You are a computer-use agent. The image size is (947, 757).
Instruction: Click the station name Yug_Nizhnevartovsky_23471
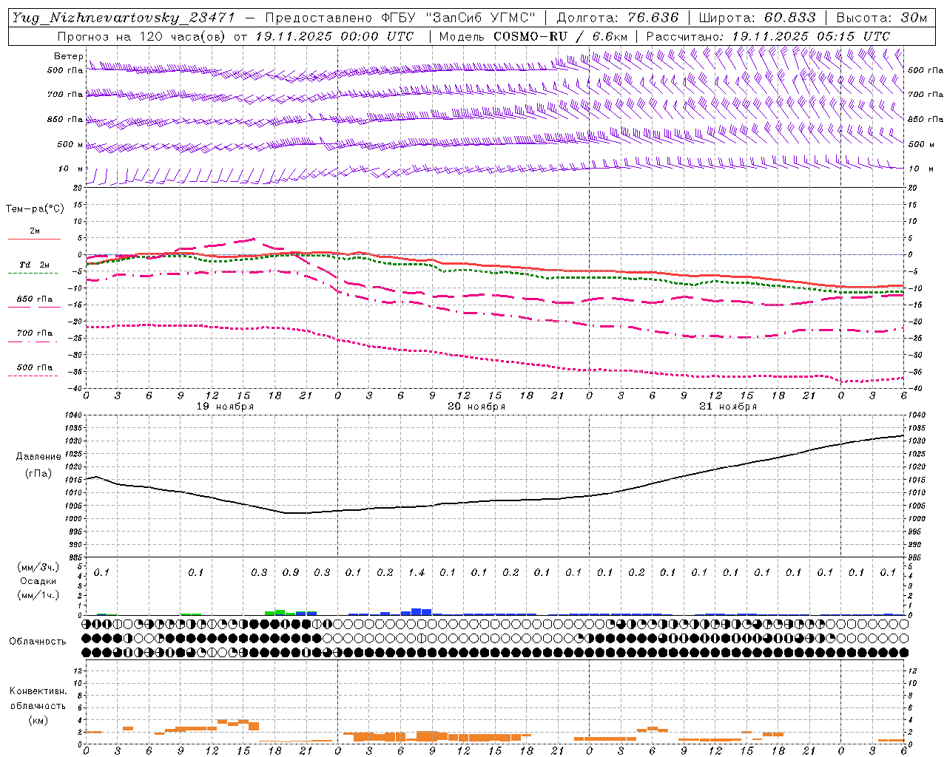pyautogui.click(x=124, y=18)
